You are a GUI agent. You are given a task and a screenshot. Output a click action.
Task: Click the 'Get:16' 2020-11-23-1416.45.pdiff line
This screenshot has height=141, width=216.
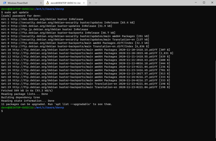[x=86, y=70]
